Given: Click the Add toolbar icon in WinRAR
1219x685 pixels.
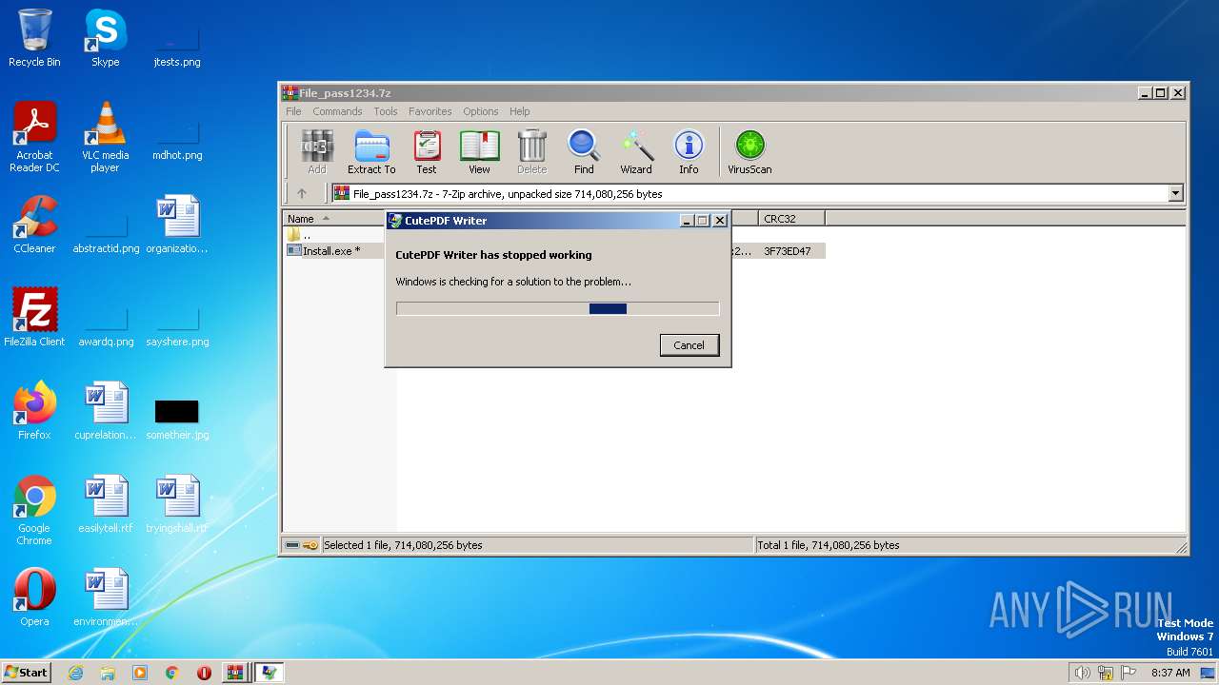Looking at the screenshot, I should [x=317, y=152].
